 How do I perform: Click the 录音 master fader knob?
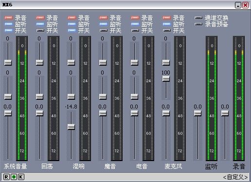pyautogui.click(x=225, y=113)
